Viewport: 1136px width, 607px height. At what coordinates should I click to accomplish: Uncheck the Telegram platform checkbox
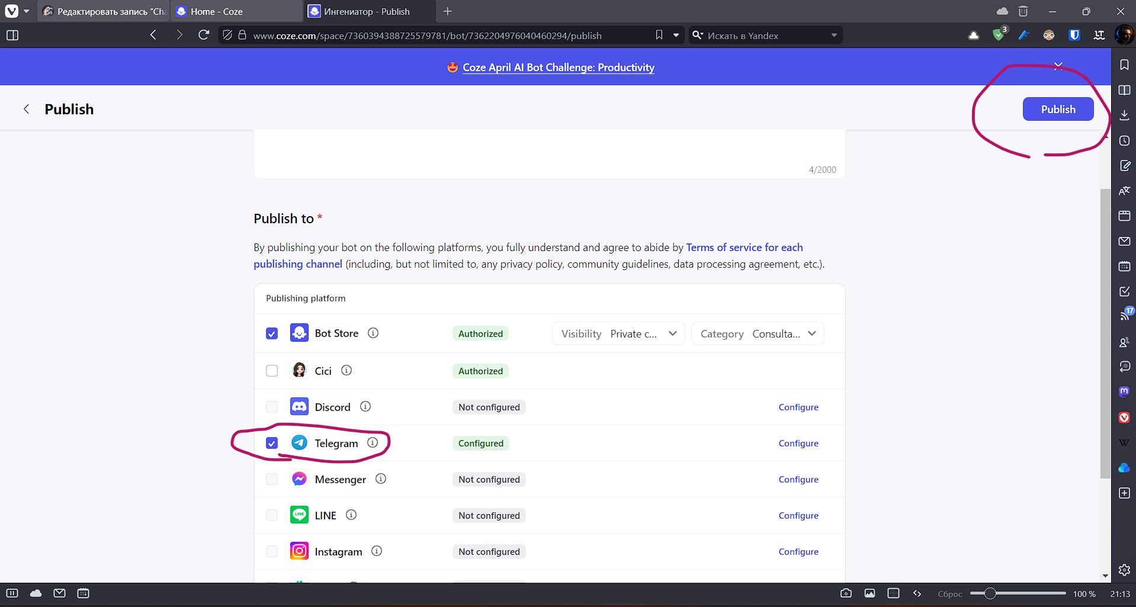(x=272, y=443)
